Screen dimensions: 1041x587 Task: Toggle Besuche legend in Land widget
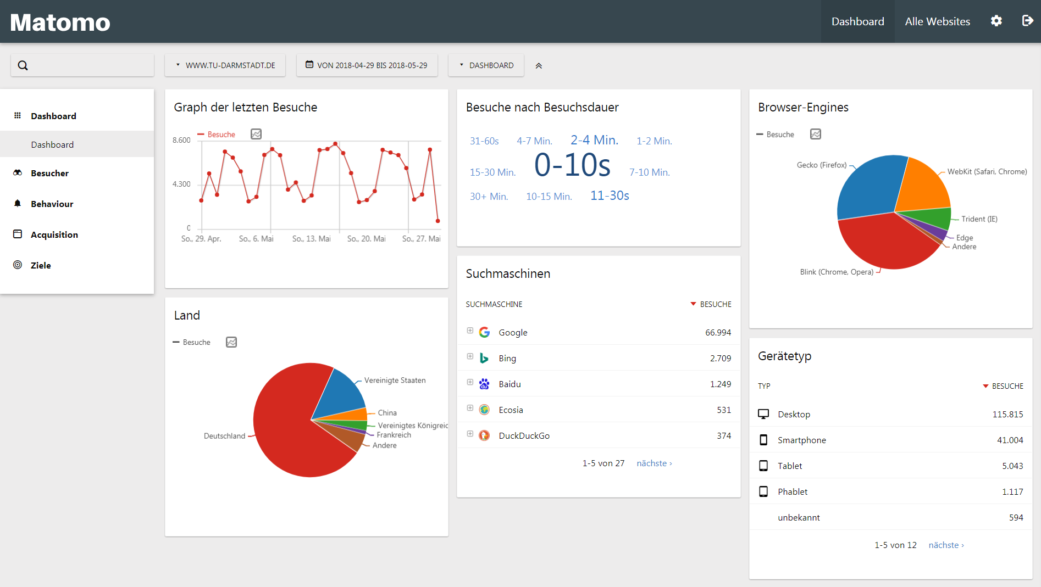tap(191, 342)
